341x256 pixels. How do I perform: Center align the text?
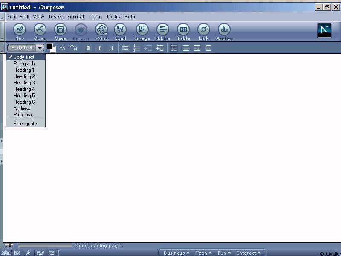[x=185, y=48]
